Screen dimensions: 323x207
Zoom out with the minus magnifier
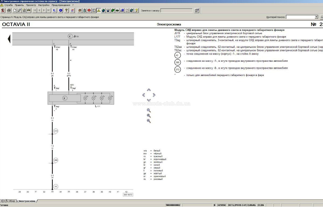pos(149,121)
